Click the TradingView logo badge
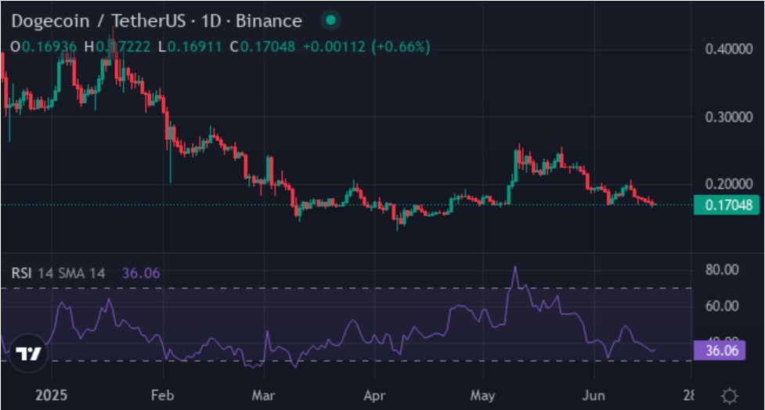 (x=27, y=353)
